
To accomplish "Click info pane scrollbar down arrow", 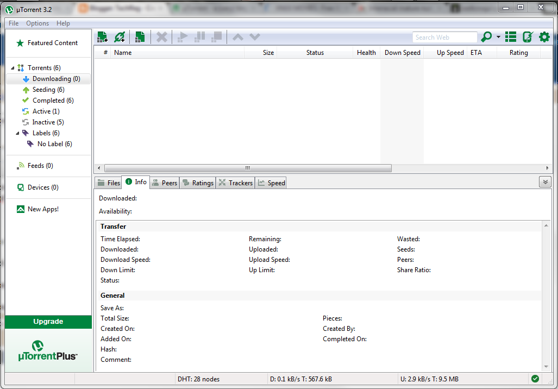I will pos(546,367).
